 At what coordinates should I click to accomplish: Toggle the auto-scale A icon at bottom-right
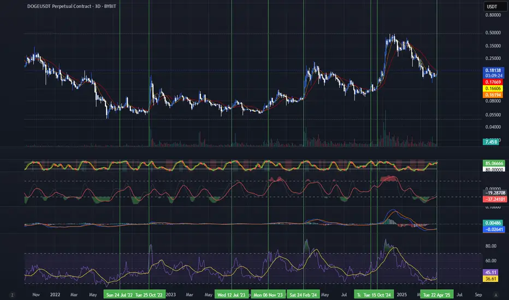click(496, 295)
